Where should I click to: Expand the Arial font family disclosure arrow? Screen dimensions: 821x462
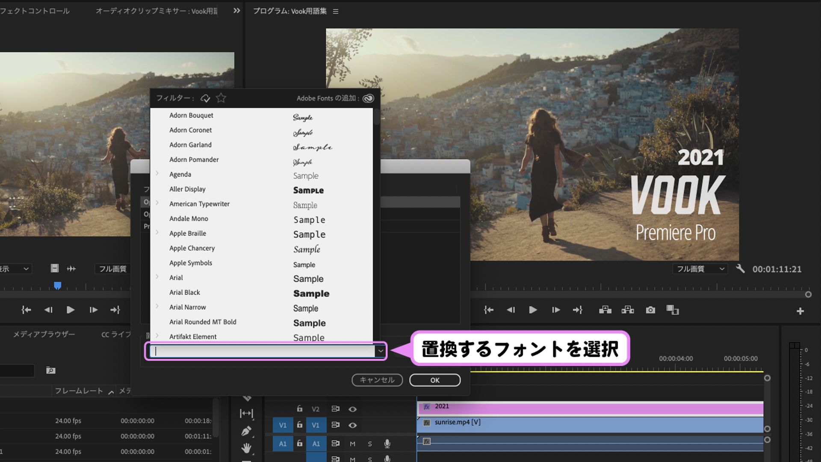pos(157,277)
